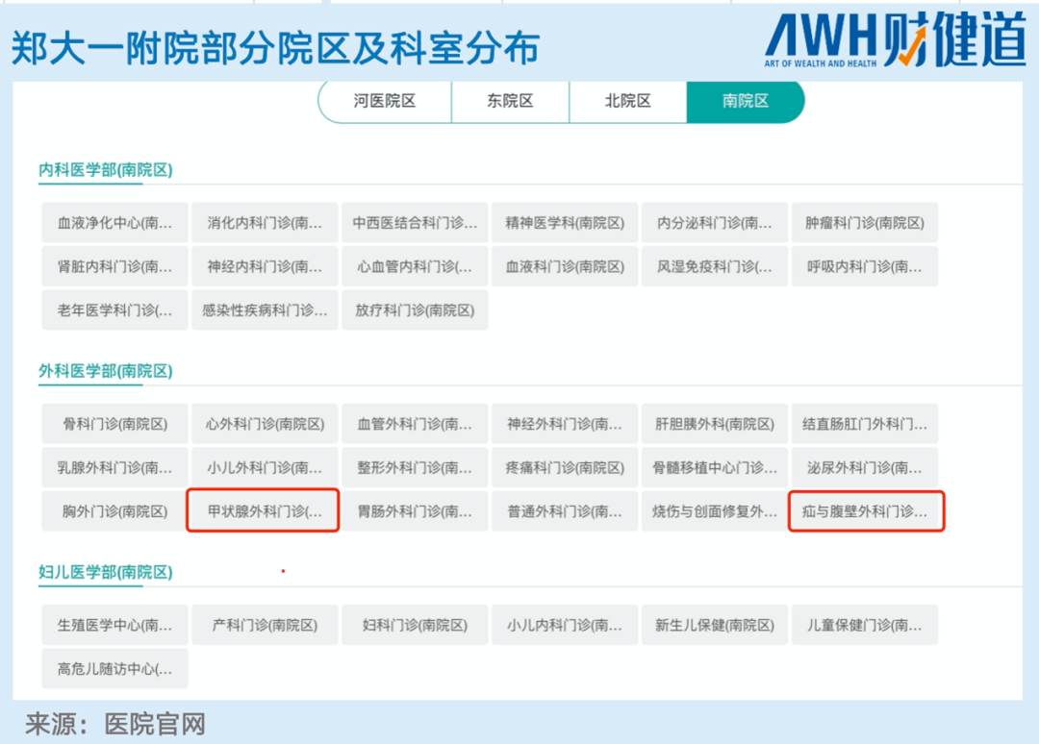Open 胸外门诊(南院区) department
1039x744 pixels.
(114, 511)
